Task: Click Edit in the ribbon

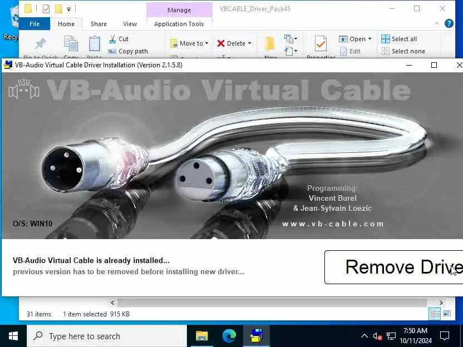Action: (x=351, y=51)
